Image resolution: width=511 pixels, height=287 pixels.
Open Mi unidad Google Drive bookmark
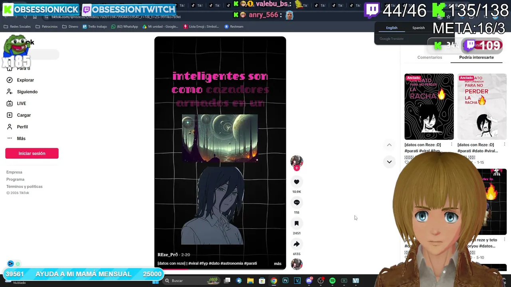coord(160,27)
